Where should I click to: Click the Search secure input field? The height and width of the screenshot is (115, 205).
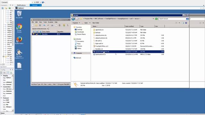pos(172,19)
